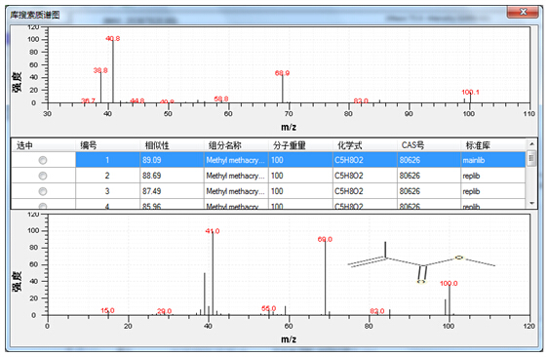This screenshot has height=357, width=548.
Task: Select radio button for result row 2
Action: (x=43, y=176)
